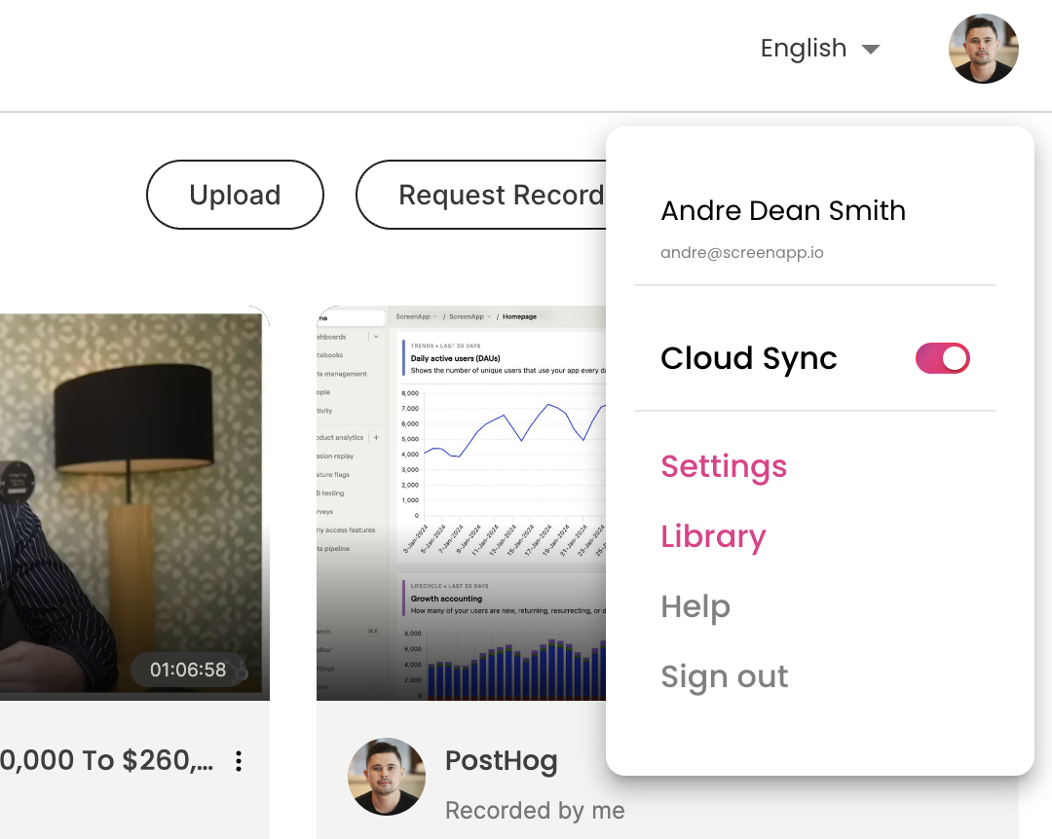Click the profile avatar in the top right corner

(x=984, y=49)
